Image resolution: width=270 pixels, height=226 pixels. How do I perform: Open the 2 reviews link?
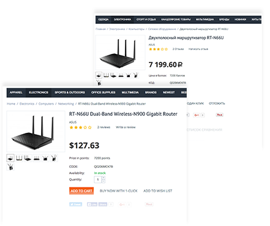tap(103, 127)
